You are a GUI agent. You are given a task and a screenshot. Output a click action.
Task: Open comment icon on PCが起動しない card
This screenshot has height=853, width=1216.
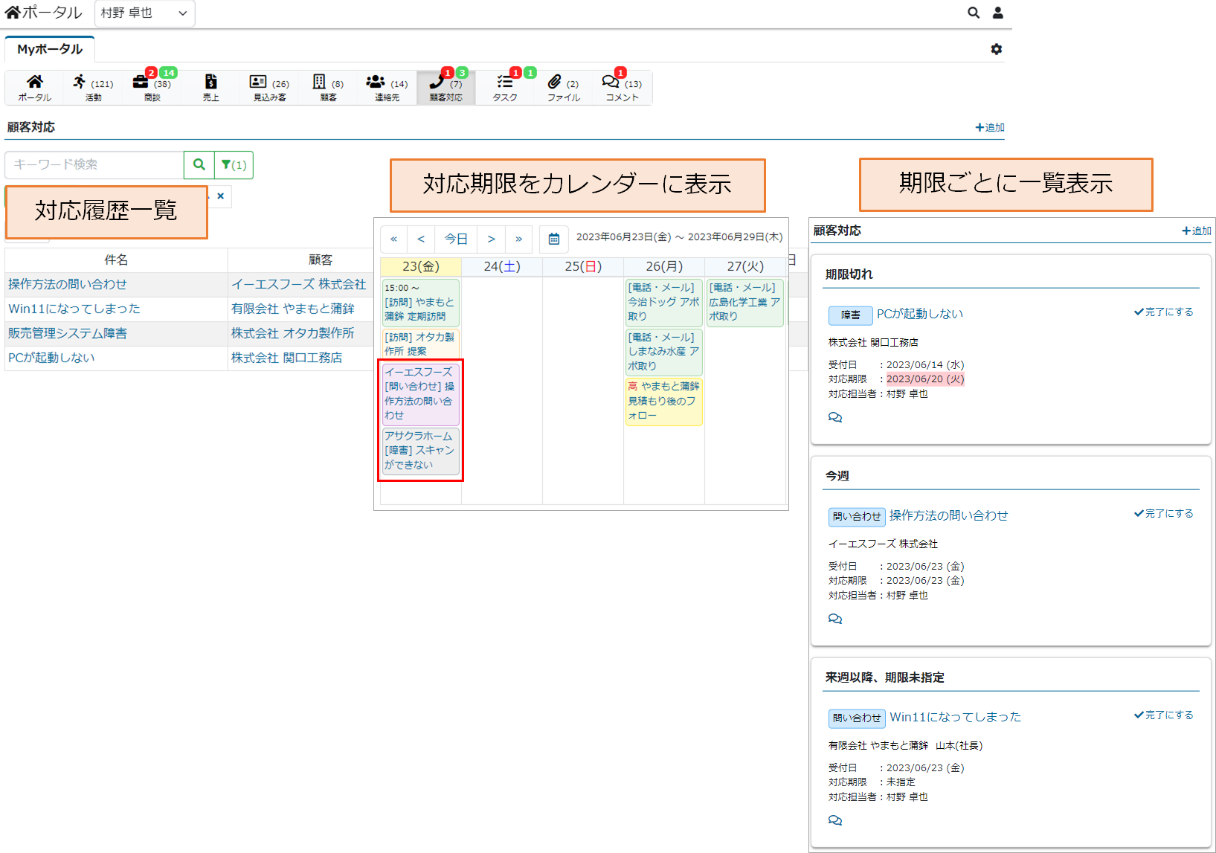[x=835, y=417]
